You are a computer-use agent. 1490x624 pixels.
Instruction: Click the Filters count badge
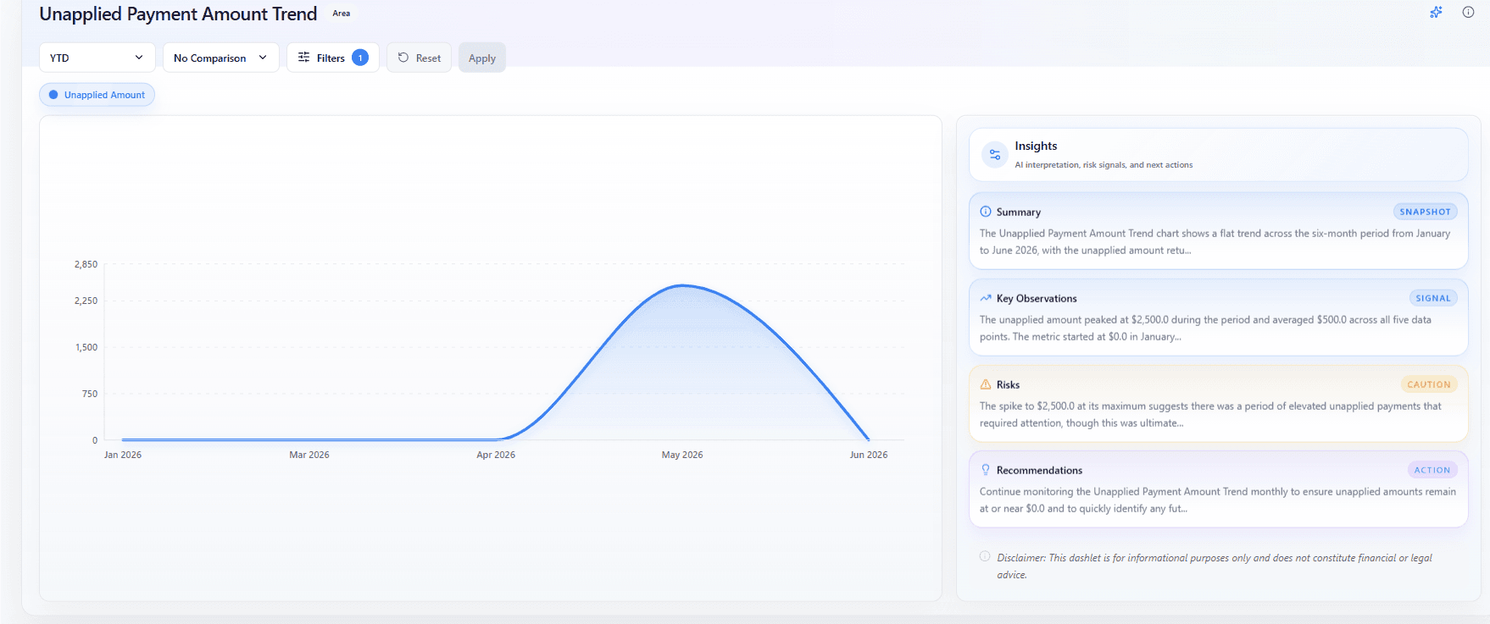tap(360, 58)
